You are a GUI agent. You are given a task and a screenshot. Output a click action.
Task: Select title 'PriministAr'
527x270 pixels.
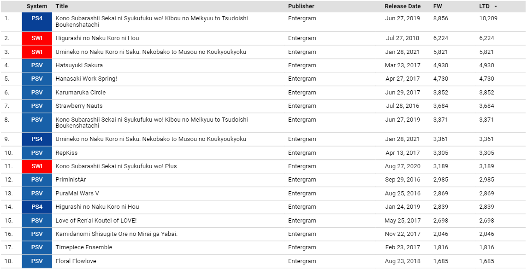(x=71, y=180)
